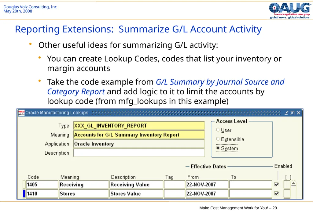Click the Enabled column header
Image resolution: width=313 pixels, height=216 pixels.
click(x=283, y=166)
